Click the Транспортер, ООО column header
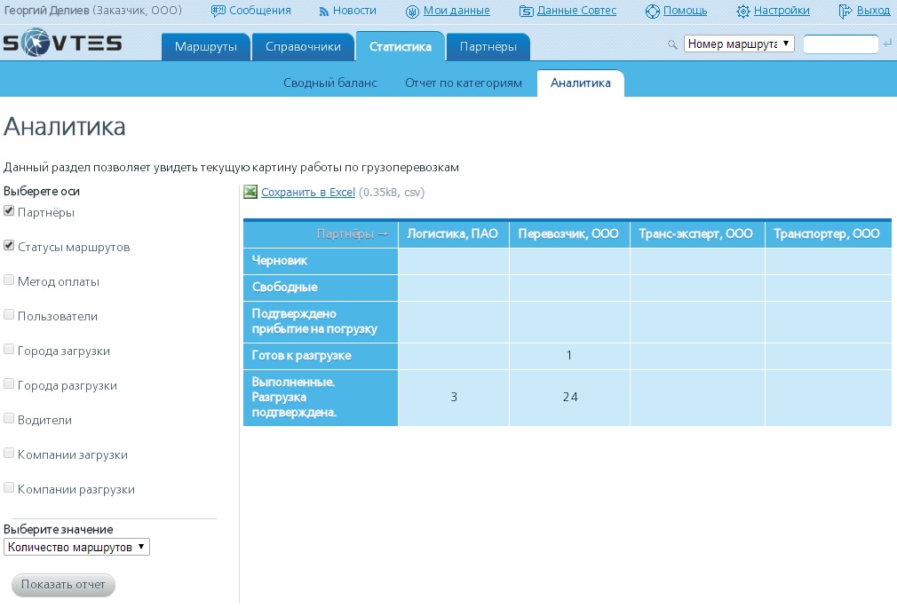The height and width of the screenshot is (608, 897). [829, 234]
